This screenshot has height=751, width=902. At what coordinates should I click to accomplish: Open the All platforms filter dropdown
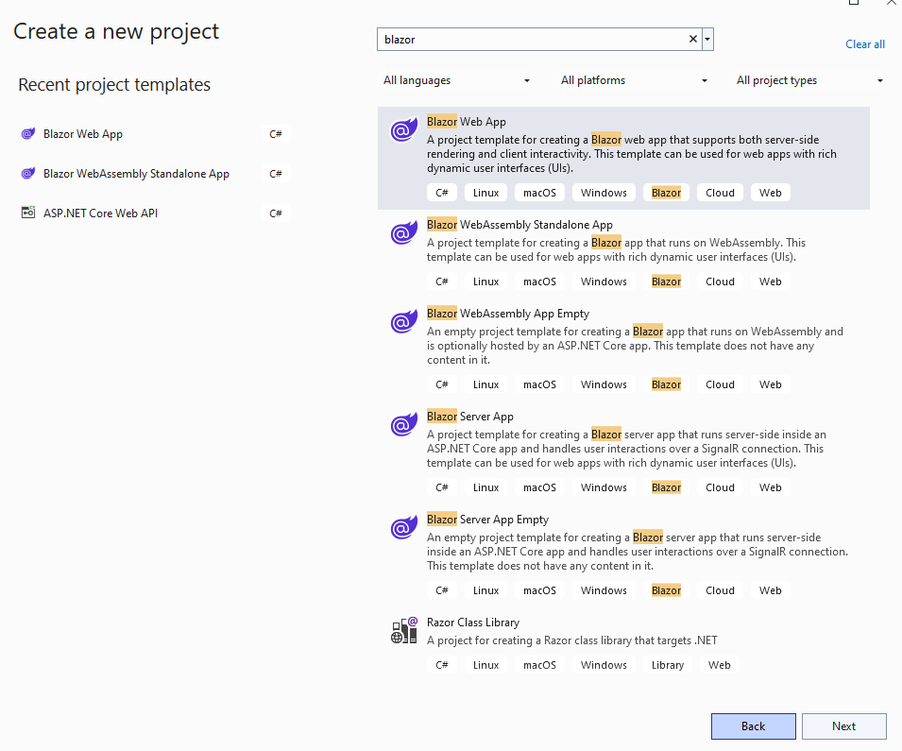[x=634, y=80]
